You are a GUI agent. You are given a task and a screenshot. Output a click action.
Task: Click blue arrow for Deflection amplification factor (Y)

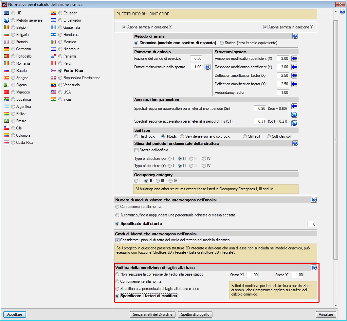pyautogui.click(x=294, y=84)
